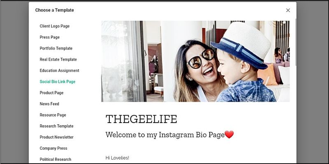Pick the Education Assignment template
Screen dimensions: 329x164
(x=59, y=71)
